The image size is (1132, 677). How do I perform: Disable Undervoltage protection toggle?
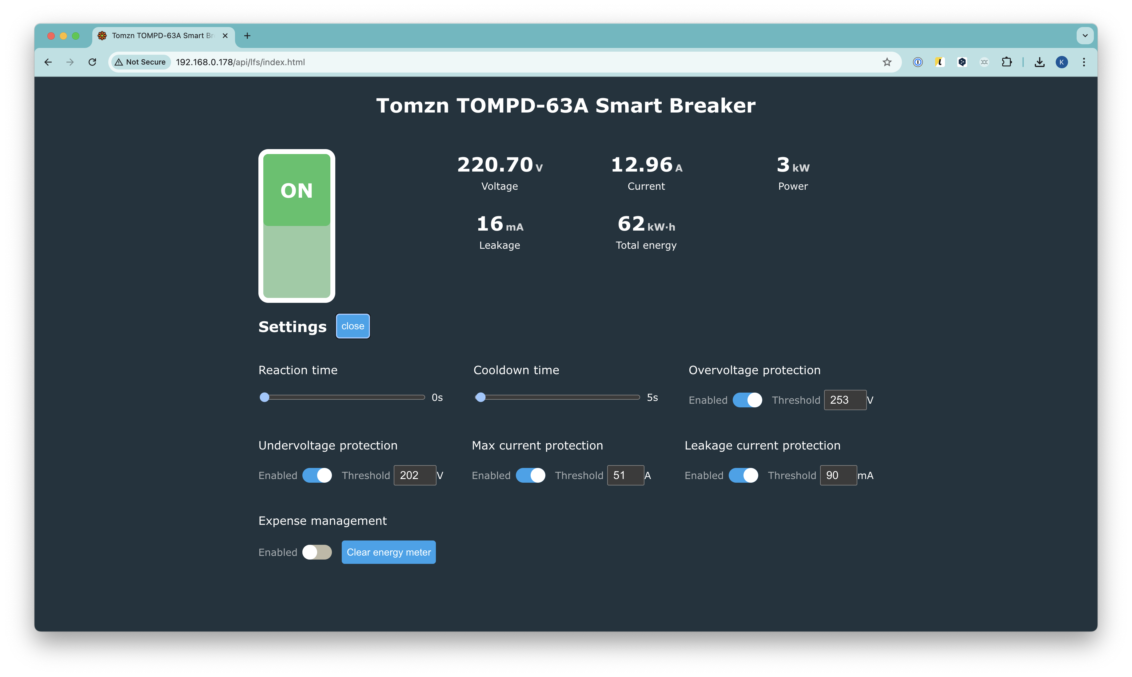pos(317,475)
